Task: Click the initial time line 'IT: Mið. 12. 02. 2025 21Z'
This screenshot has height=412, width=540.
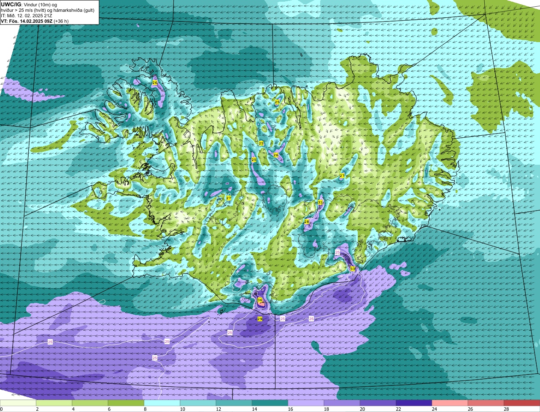Action: click(27, 16)
